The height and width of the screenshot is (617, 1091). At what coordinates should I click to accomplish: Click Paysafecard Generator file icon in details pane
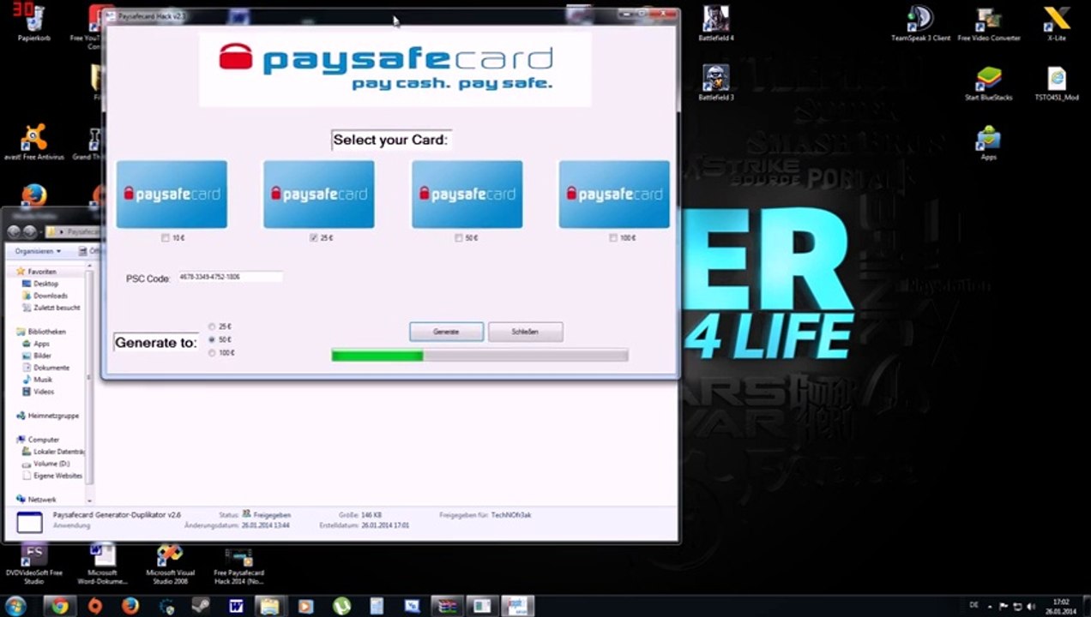point(29,522)
